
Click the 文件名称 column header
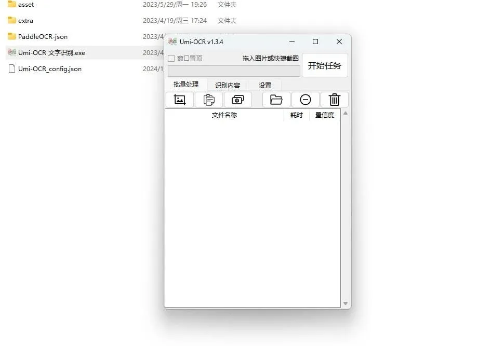[224, 115]
